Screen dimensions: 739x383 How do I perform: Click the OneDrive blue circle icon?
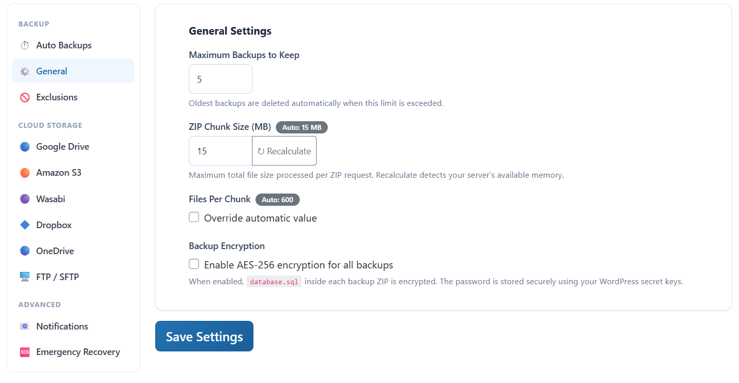tap(24, 251)
